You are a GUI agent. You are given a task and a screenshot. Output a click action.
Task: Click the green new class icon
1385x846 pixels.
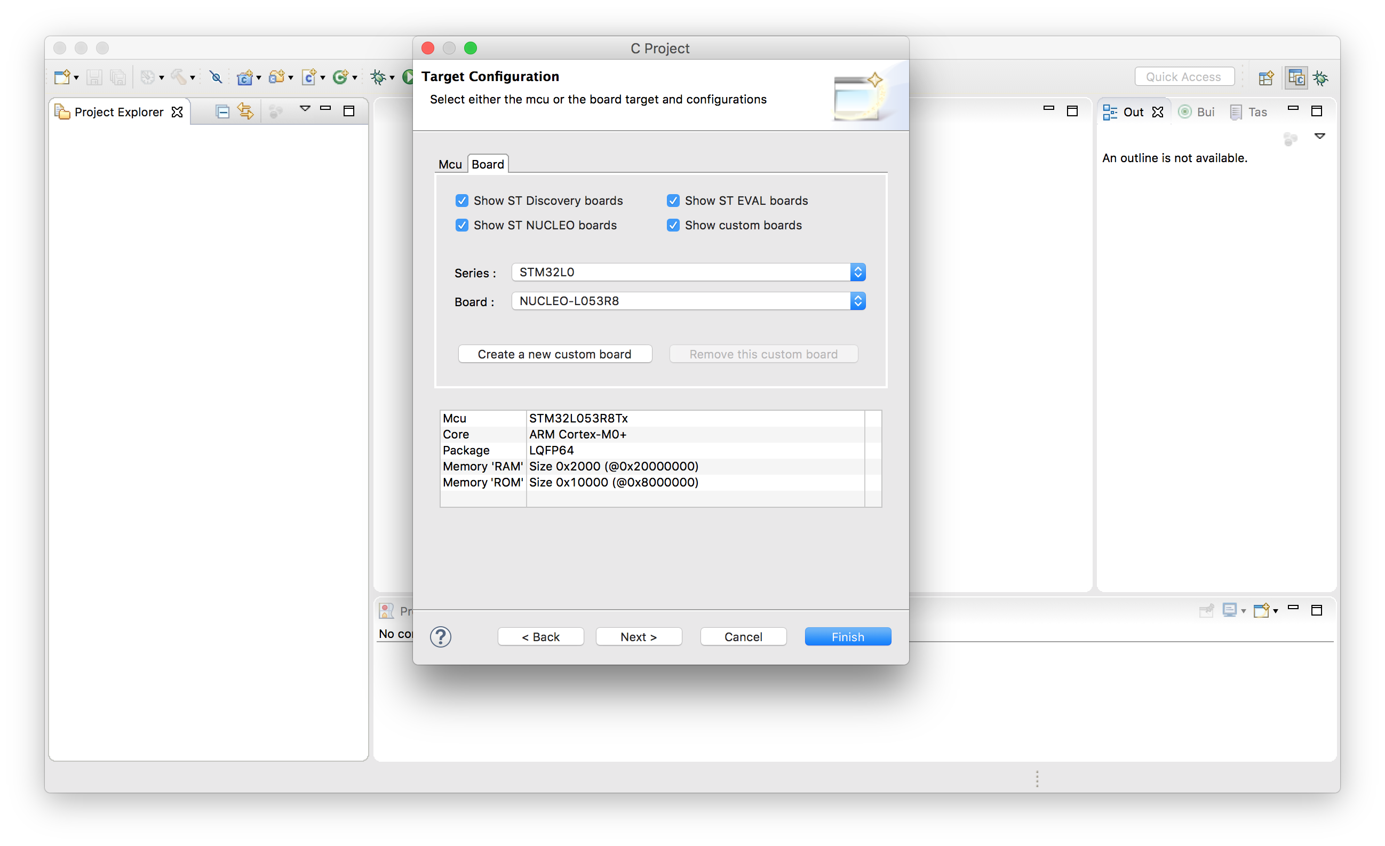(340, 77)
